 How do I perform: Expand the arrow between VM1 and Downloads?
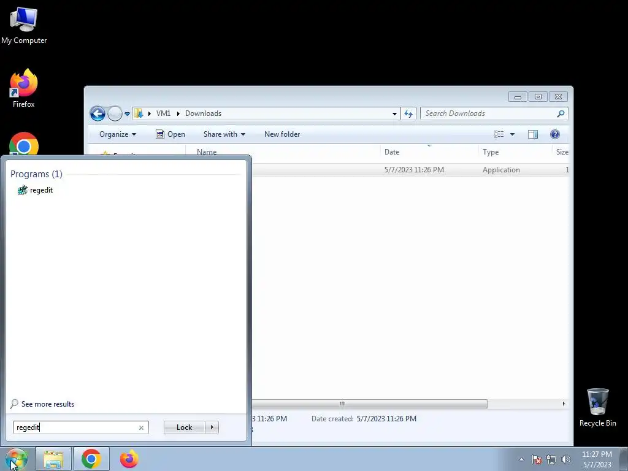click(178, 113)
